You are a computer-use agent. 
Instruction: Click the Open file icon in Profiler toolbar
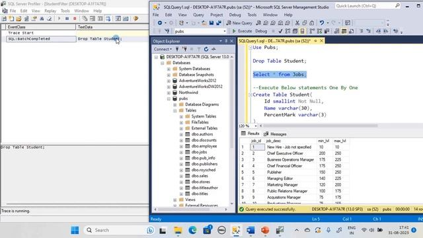tap(19, 19)
